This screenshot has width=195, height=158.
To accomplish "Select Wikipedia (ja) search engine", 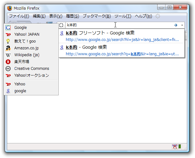I will 31,55.
